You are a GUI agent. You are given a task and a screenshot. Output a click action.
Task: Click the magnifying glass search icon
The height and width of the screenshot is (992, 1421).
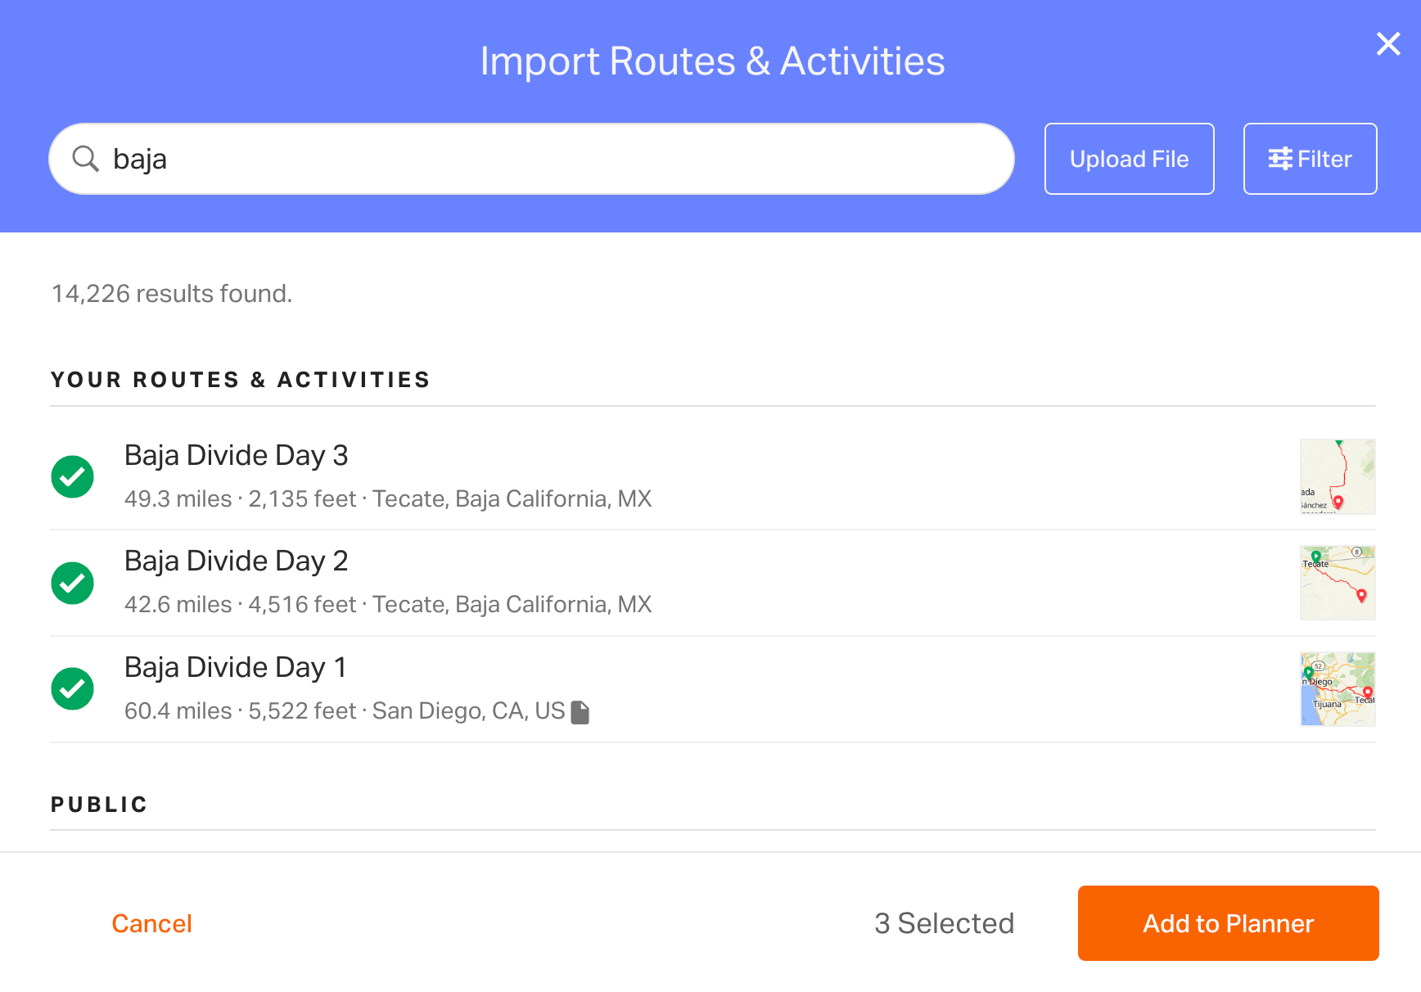click(86, 158)
